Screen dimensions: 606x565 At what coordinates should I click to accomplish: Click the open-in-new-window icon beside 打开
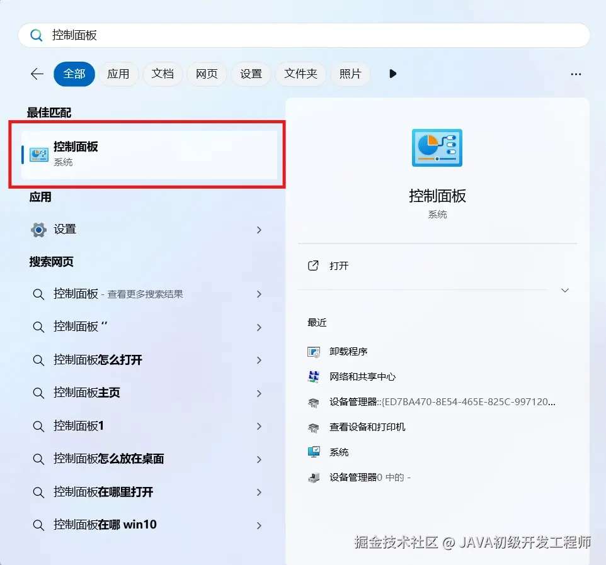(x=313, y=266)
